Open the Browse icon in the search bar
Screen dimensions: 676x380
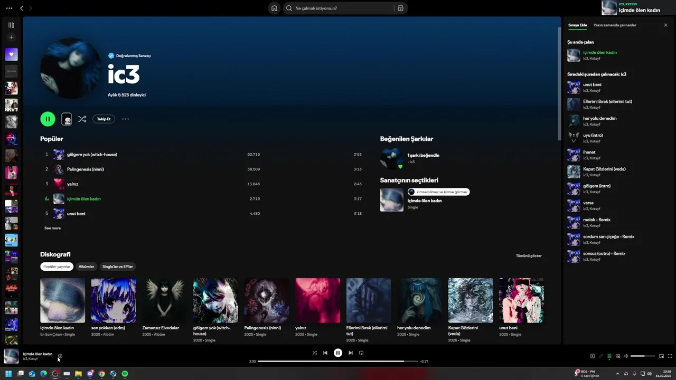pyautogui.click(x=400, y=8)
